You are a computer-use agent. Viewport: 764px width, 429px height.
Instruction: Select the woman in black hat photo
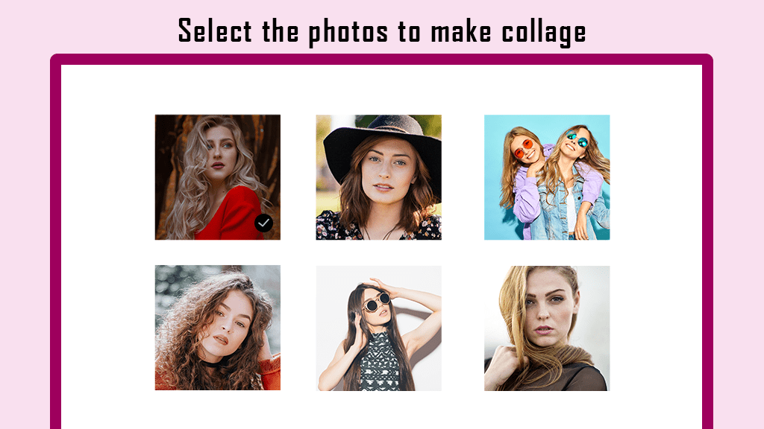tap(378, 177)
